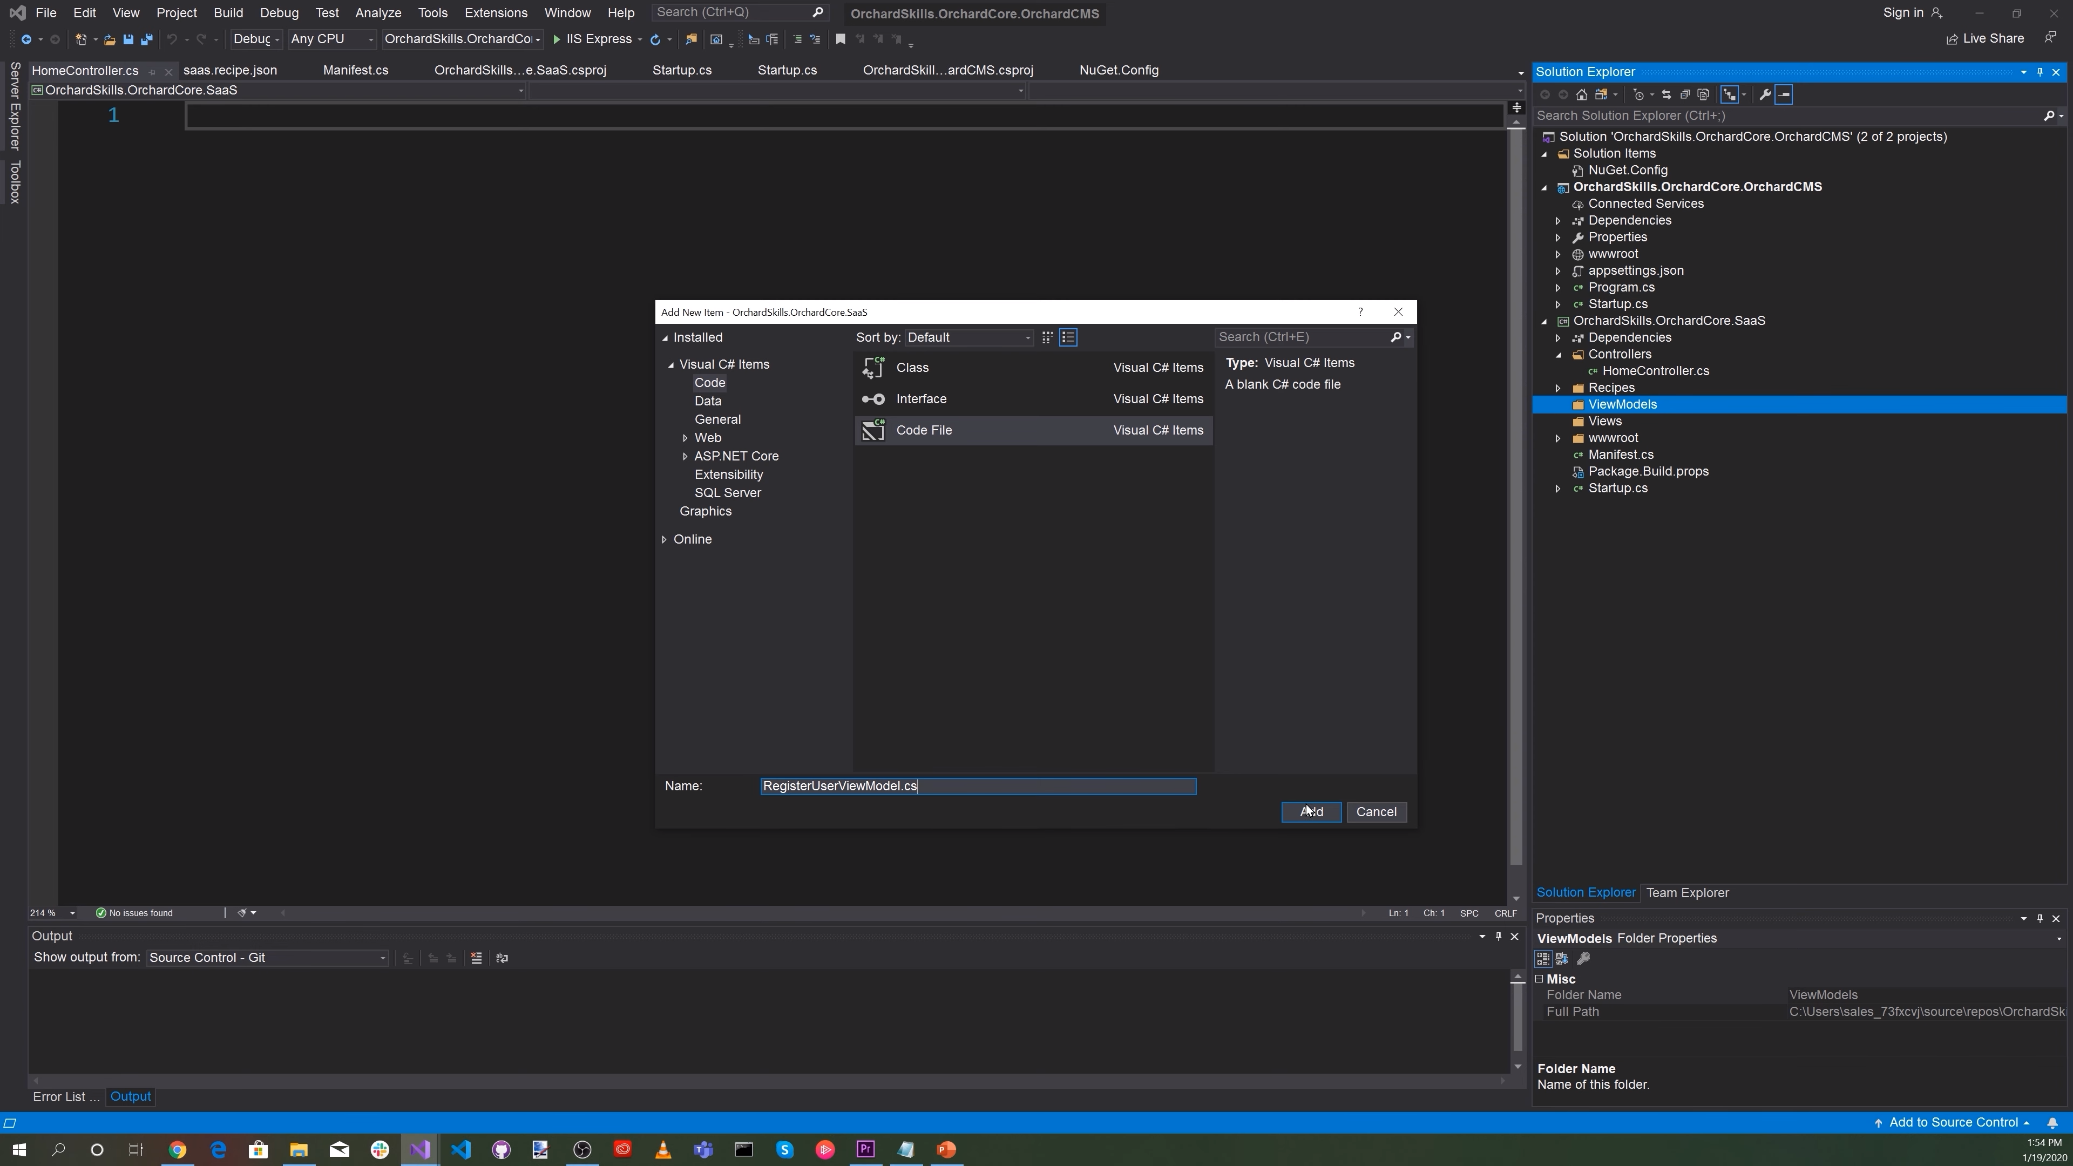Switch dialog to medium icons list view
Screen dimensions: 2073x1166
[1069, 337]
